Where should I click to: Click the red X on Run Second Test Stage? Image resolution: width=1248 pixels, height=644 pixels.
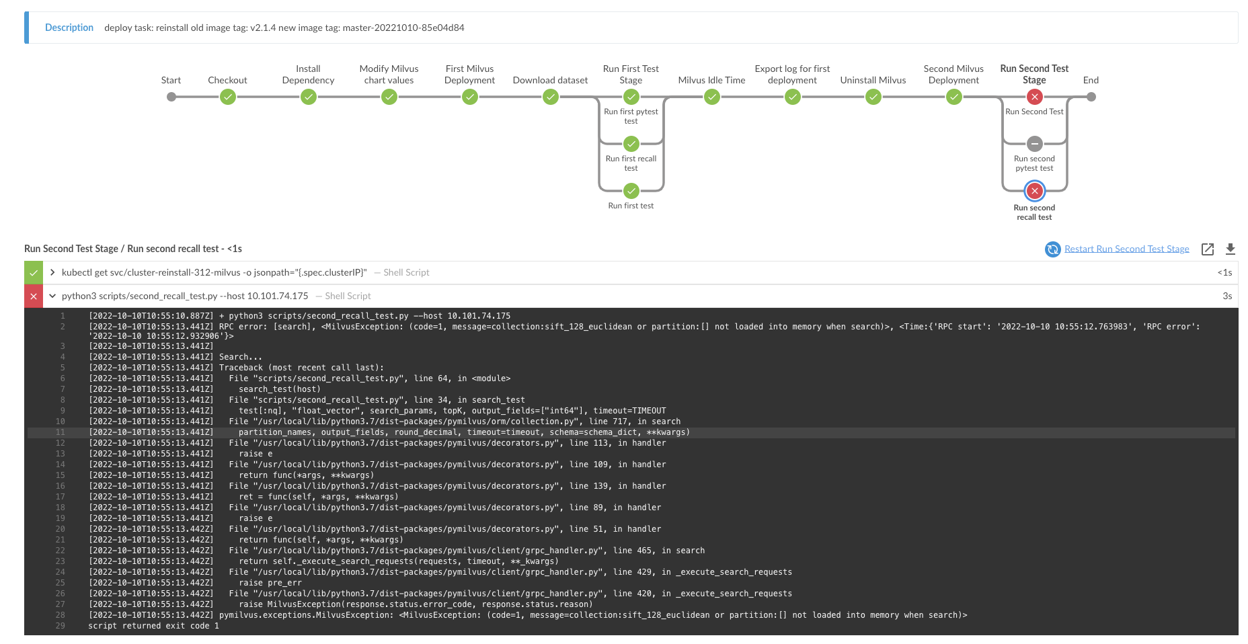click(x=1034, y=97)
